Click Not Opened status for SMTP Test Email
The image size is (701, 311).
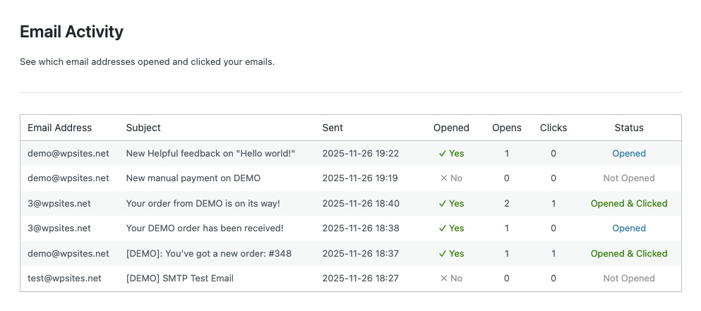(x=629, y=279)
